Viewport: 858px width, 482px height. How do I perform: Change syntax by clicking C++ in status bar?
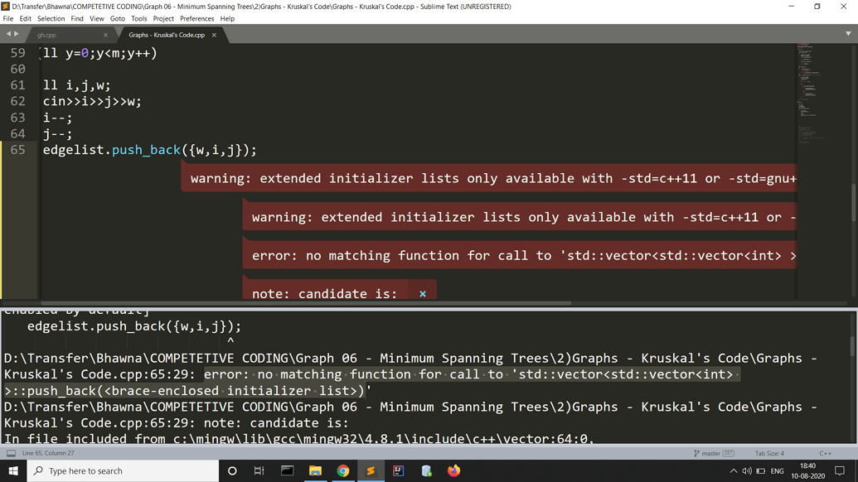(825, 453)
